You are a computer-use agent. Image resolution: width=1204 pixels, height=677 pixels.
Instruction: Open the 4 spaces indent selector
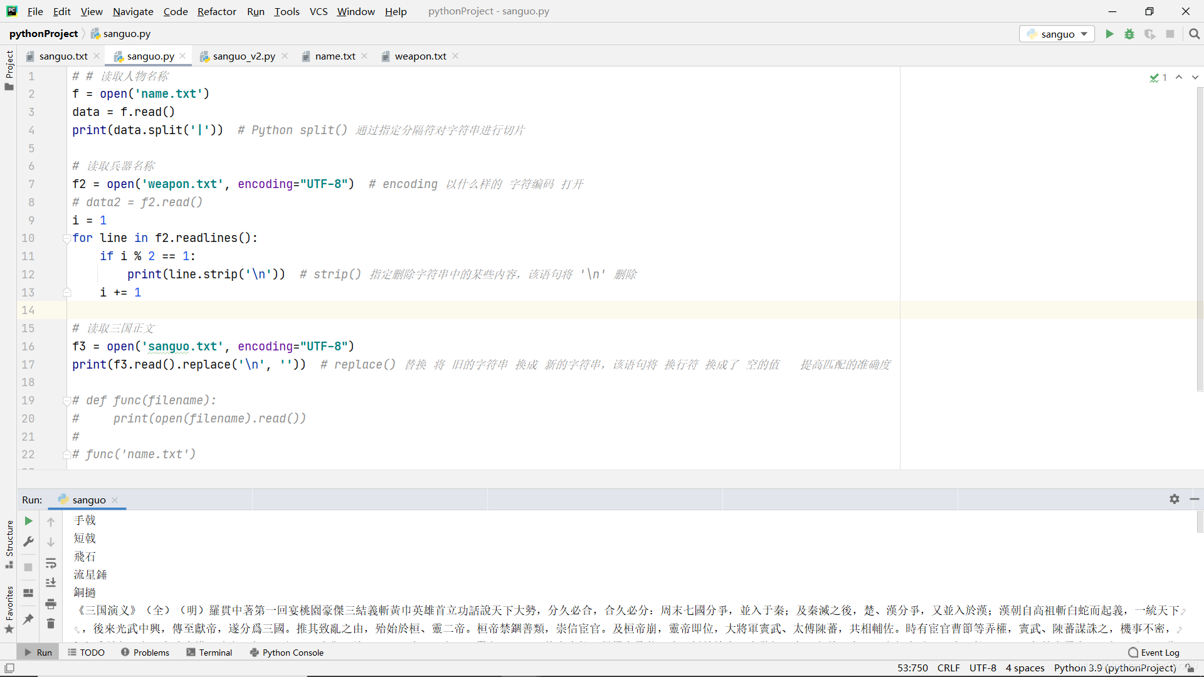click(1025, 668)
